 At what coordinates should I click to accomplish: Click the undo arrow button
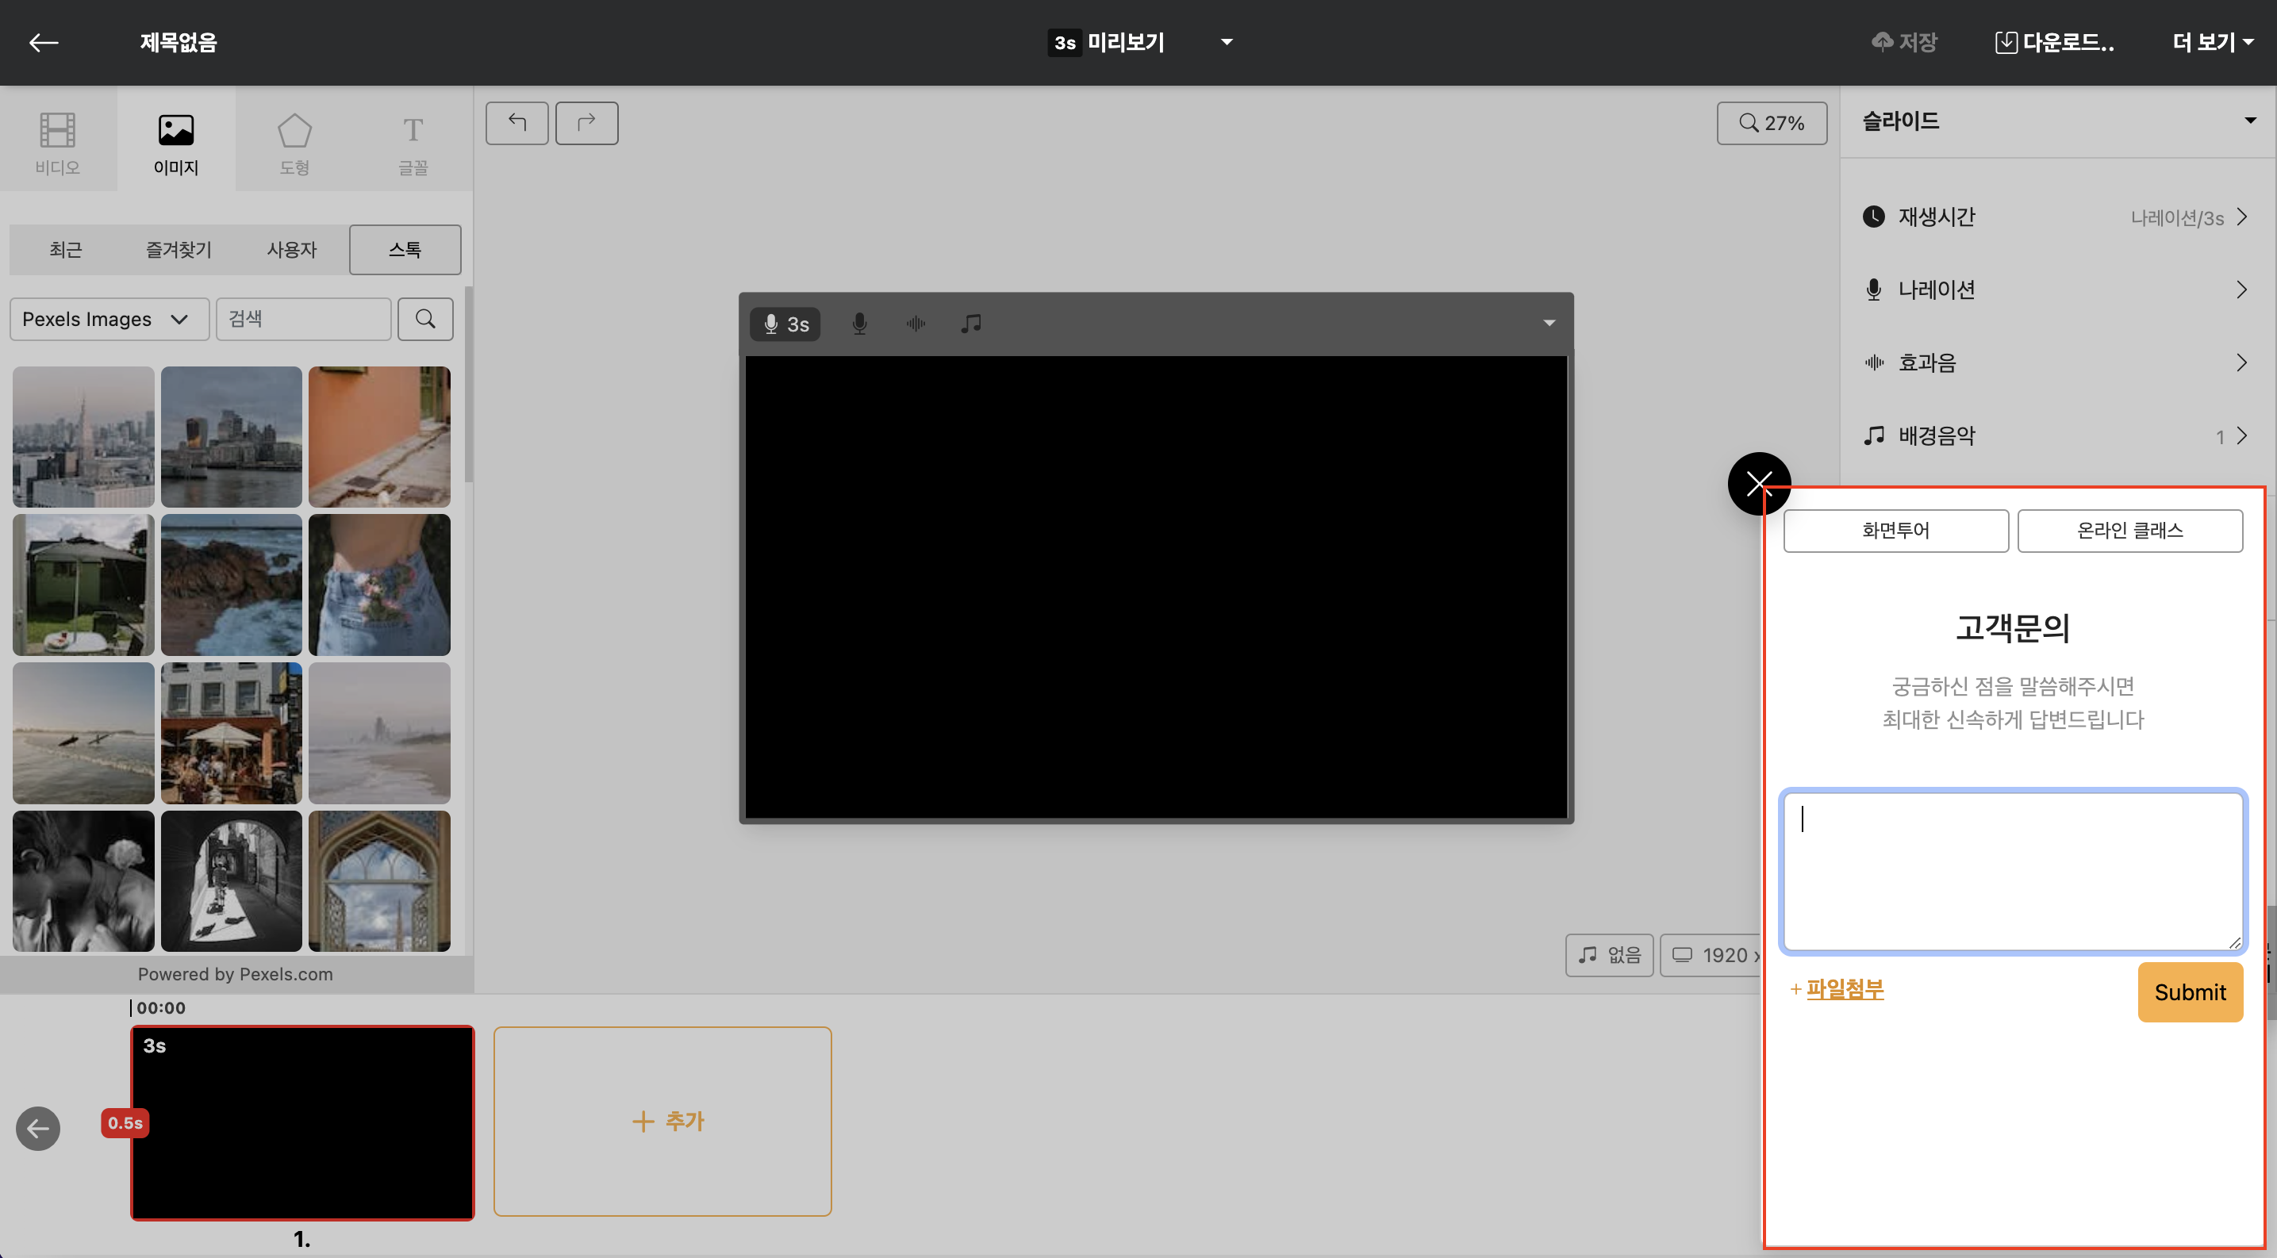tap(516, 123)
